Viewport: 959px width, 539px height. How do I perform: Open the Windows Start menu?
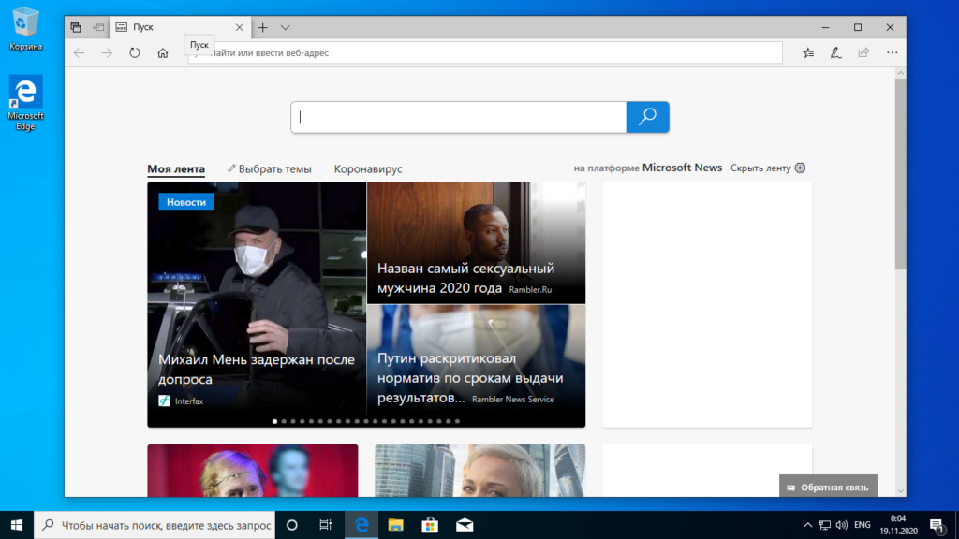17,525
